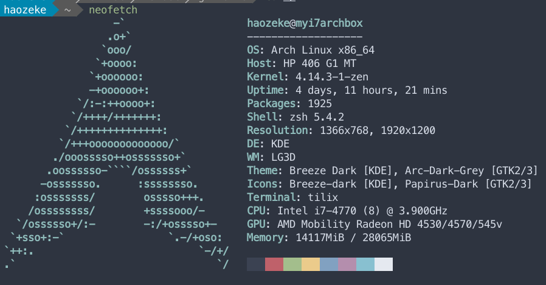Click the yellow color block

tap(311, 264)
